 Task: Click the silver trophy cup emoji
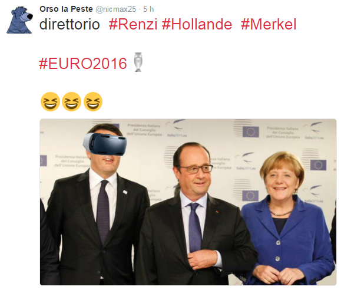pos(138,62)
